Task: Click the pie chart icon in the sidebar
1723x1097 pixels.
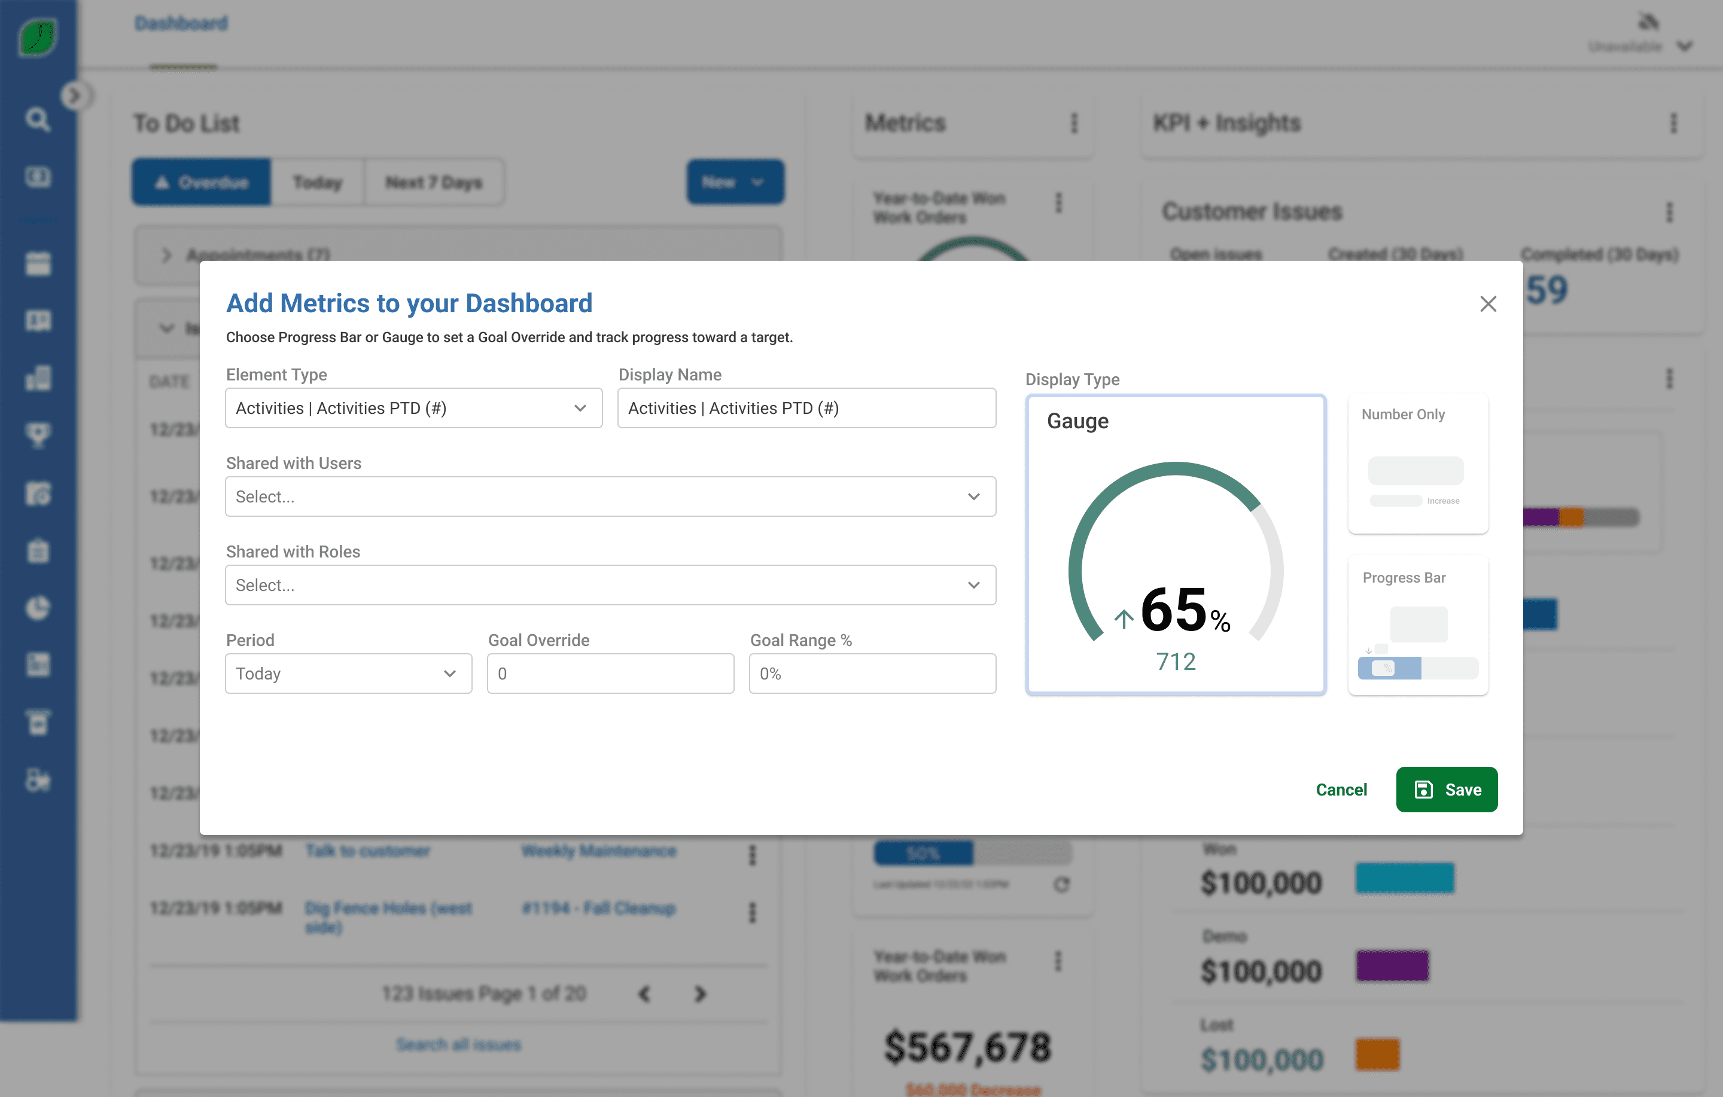Action: 37,608
